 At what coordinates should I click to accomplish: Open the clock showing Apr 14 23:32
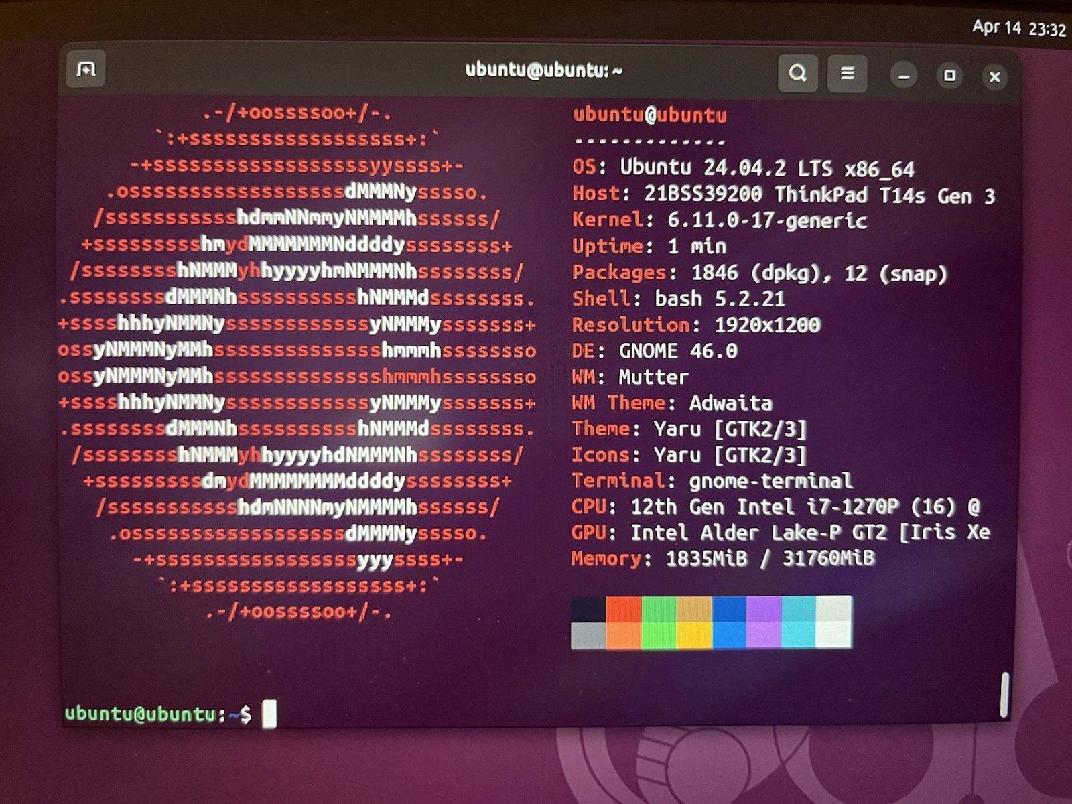point(1018,28)
